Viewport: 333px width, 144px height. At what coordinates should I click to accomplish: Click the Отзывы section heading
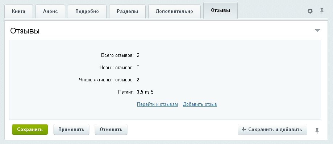click(25, 31)
